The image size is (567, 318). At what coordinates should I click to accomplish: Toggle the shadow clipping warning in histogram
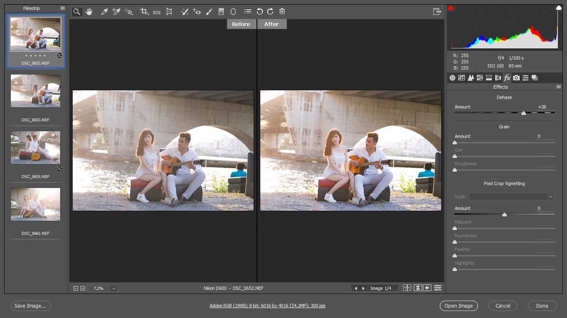coord(451,8)
